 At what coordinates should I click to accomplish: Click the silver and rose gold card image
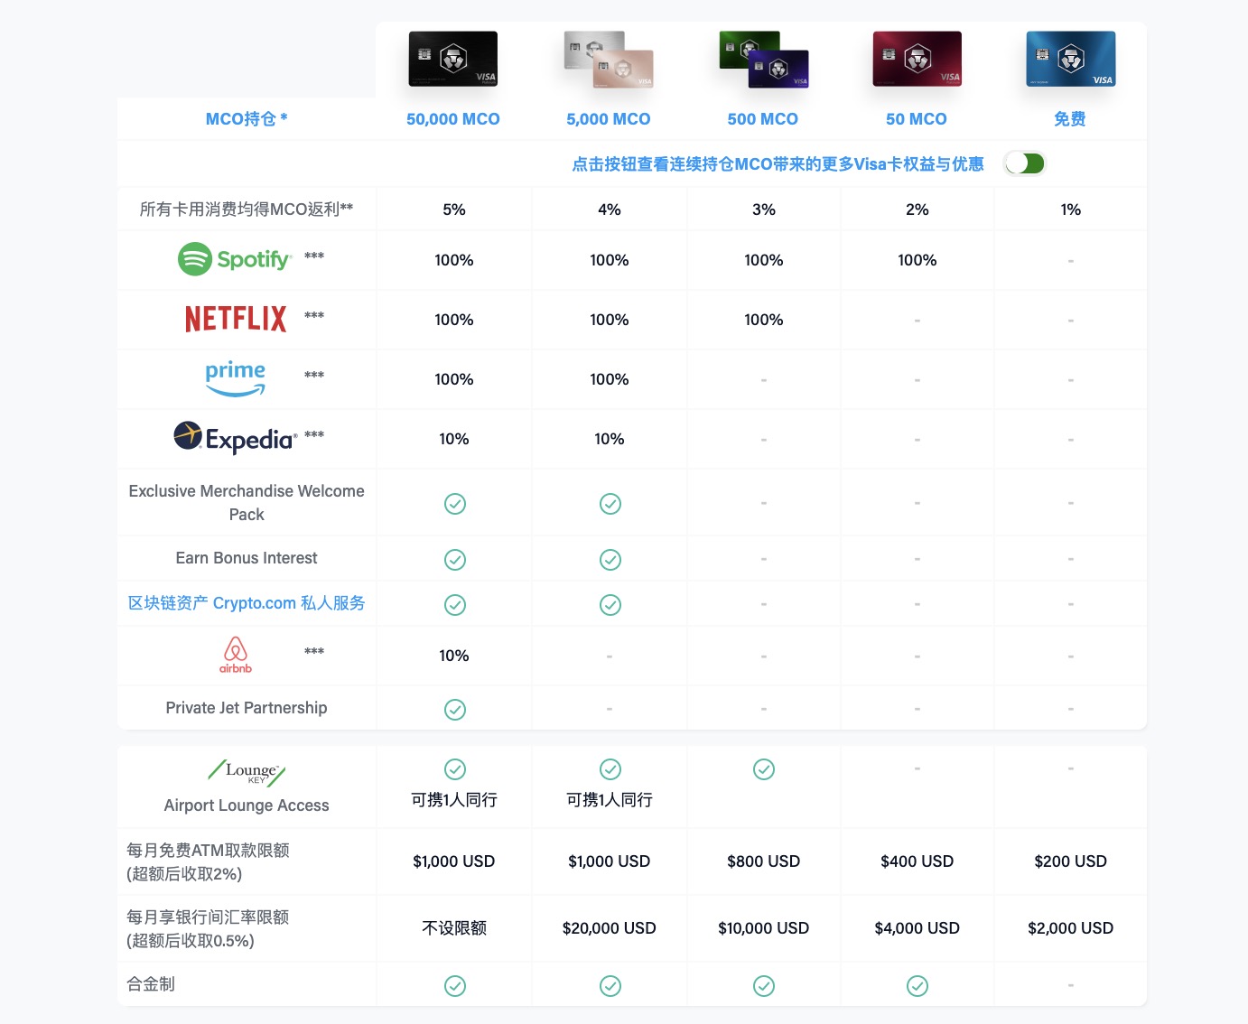point(609,60)
